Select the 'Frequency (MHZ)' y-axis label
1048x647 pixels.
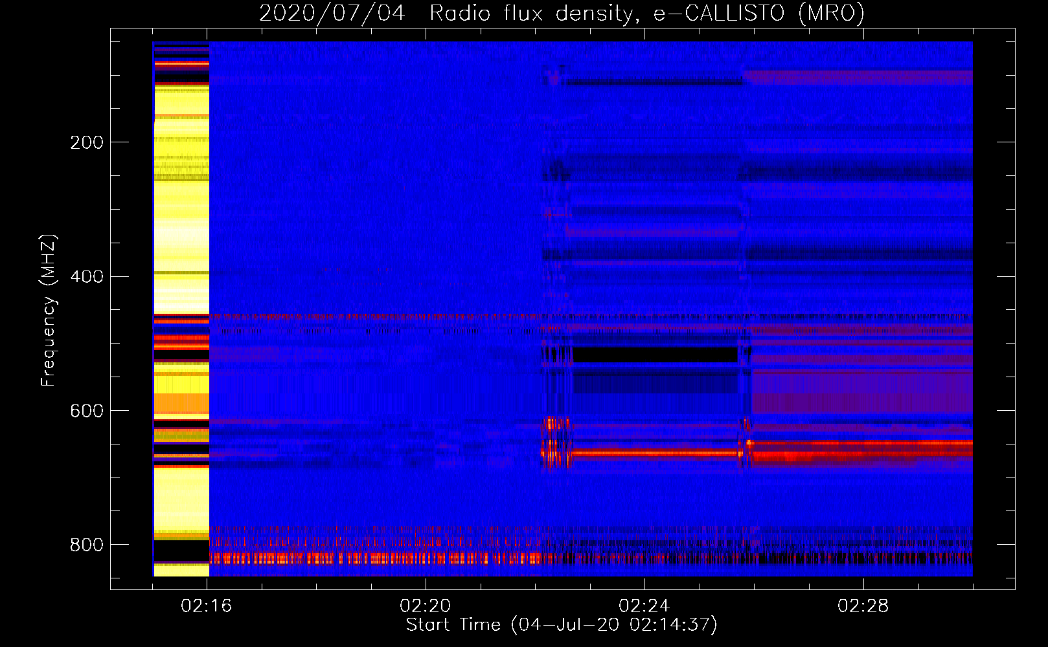[49, 311]
